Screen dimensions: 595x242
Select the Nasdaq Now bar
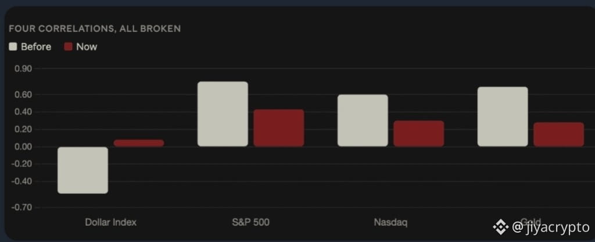tap(418, 134)
